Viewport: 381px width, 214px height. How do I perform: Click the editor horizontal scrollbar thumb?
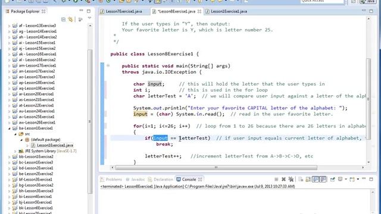click(x=216, y=168)
